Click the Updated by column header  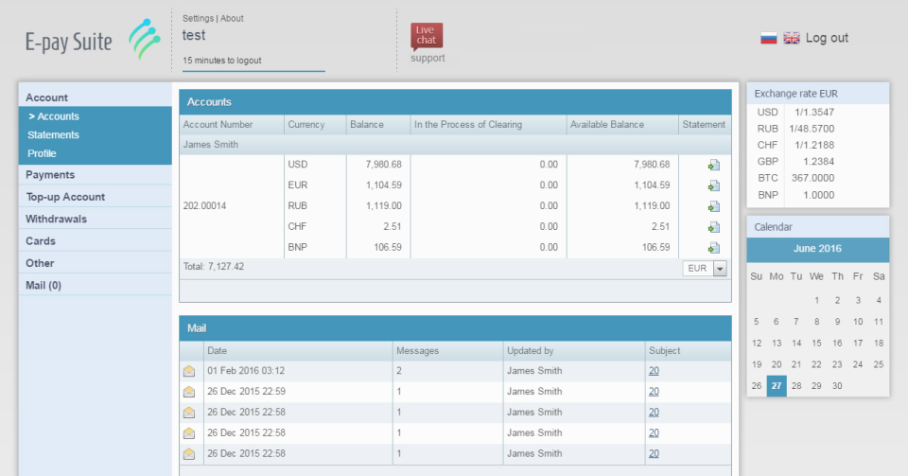click(x=531, y=351)
